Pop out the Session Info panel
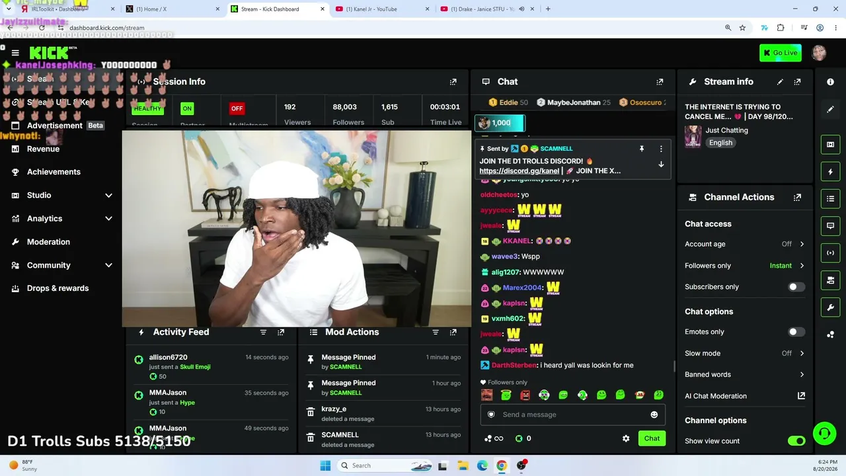 [453, 82]
